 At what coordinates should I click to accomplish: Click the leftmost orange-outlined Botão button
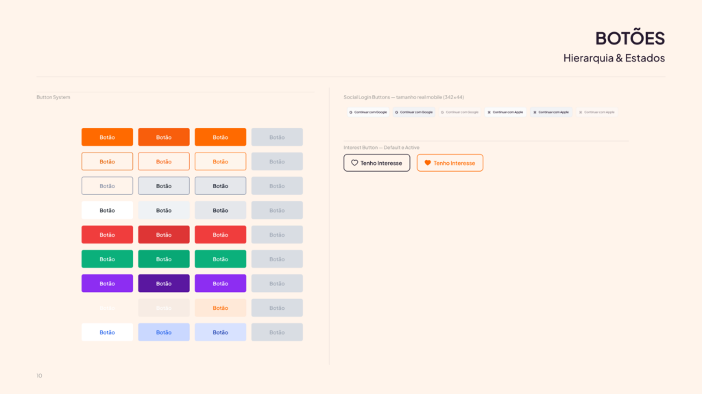[107, 161]
